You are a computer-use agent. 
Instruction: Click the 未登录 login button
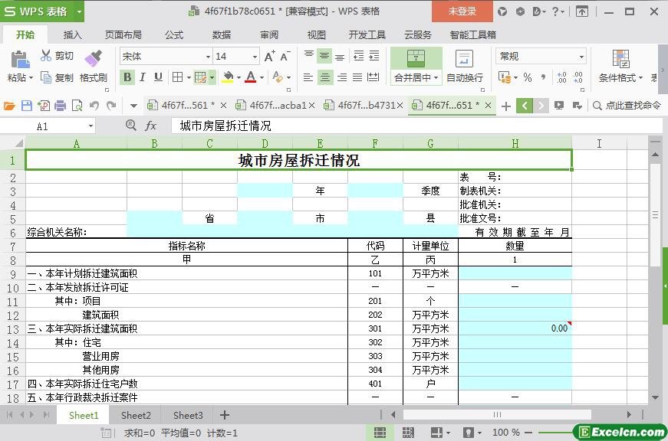click(x=462, y=11)
